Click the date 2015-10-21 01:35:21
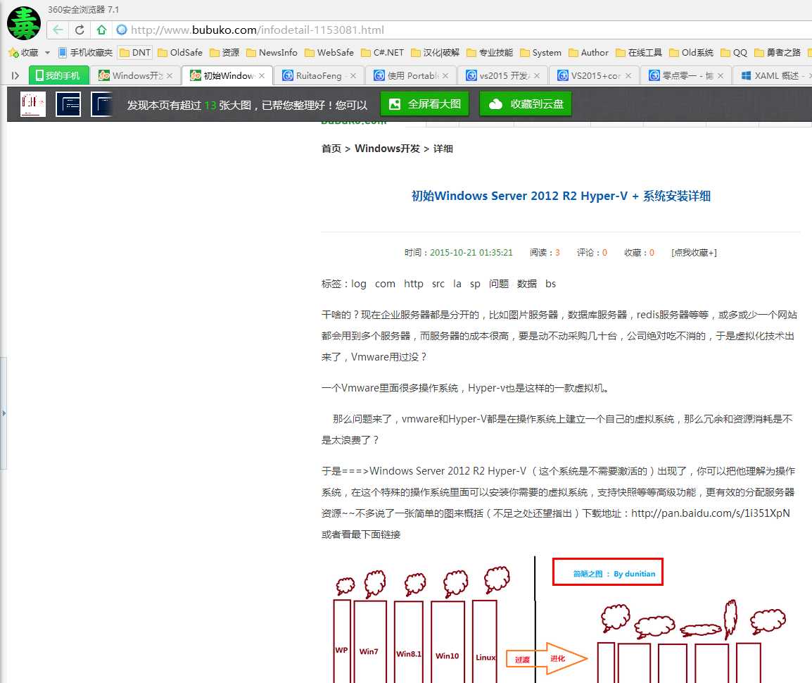Viewport: 812px width, 683px height. point(471,253)
